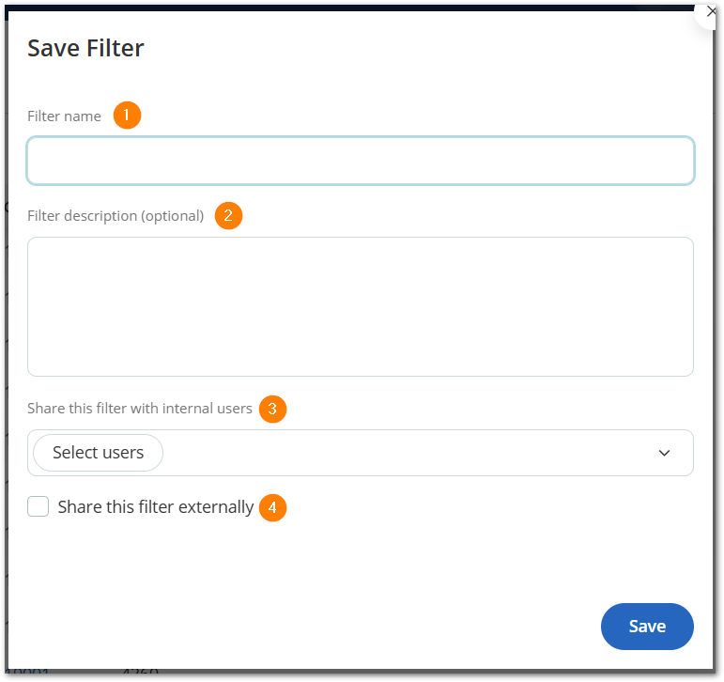724x682 pixels.
Task: Expand the internal users chevron arrow
Action: (664, 453)
